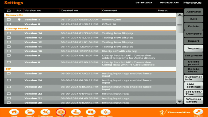Click the Log Out key icon
Screen dimensions: 208x117
[198, 112]
